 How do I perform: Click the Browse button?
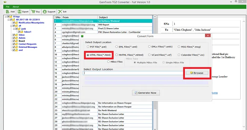point(197,73)
